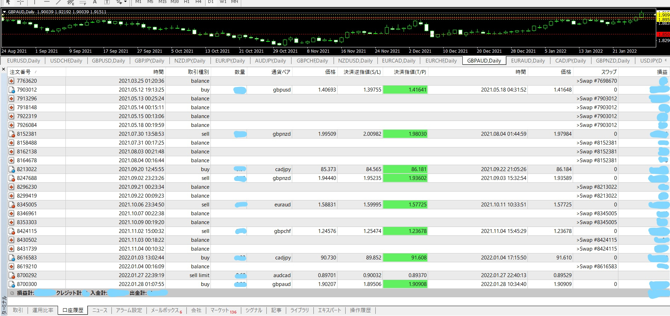Switch timeframe to H4
670x316 pixels.
tap(198, 2)
